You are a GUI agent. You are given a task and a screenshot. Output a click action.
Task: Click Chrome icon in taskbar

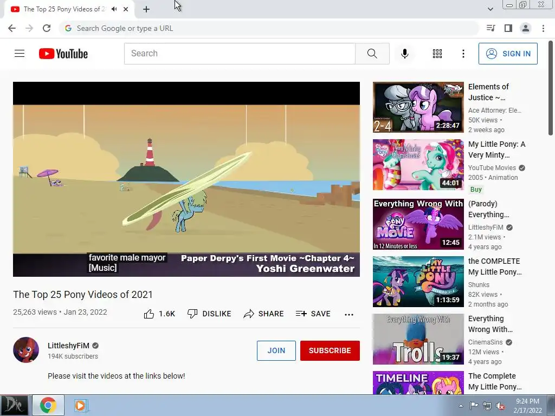(x=48, y=405)
